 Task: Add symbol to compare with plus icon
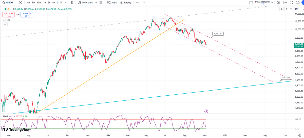point(20,3)
